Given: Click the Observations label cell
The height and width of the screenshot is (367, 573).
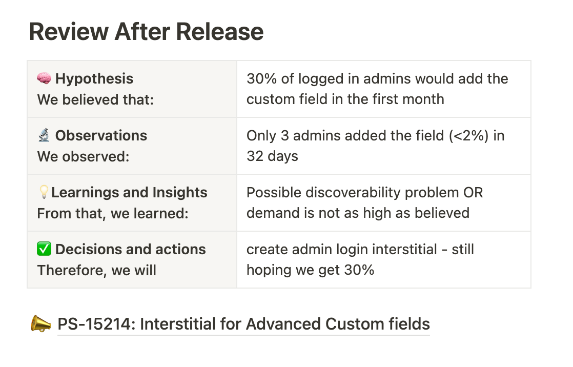Looking at the screenshot, I should point(132,146).
